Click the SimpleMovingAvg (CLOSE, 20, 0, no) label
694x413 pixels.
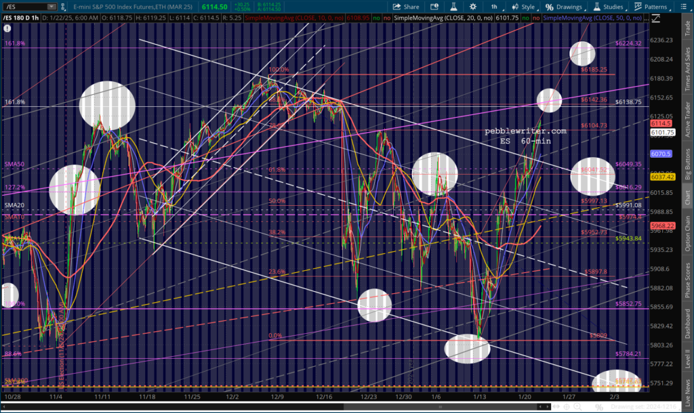(443, 18)
